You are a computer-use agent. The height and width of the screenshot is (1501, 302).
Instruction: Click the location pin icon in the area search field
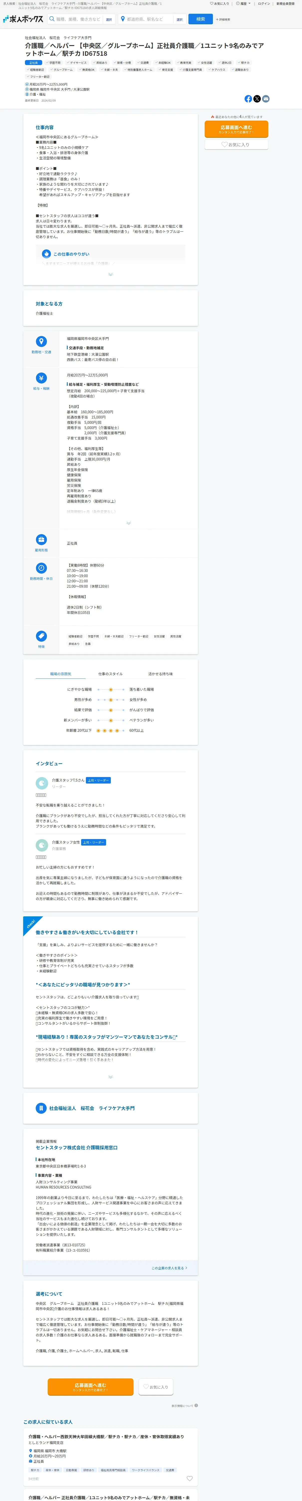[123, 19]
